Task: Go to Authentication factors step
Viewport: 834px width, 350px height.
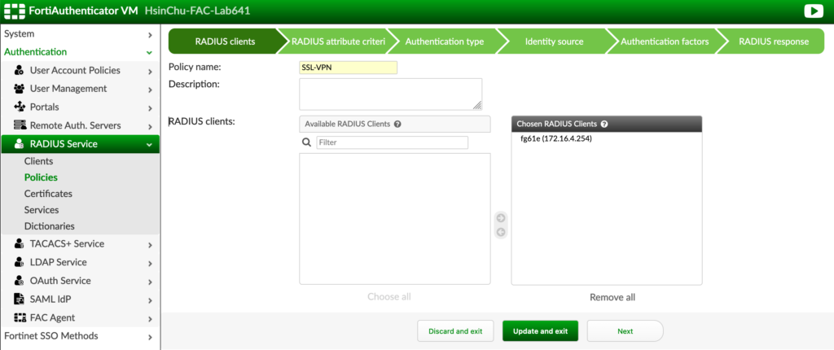Action: pyautogui.click(x=665, y=42)
